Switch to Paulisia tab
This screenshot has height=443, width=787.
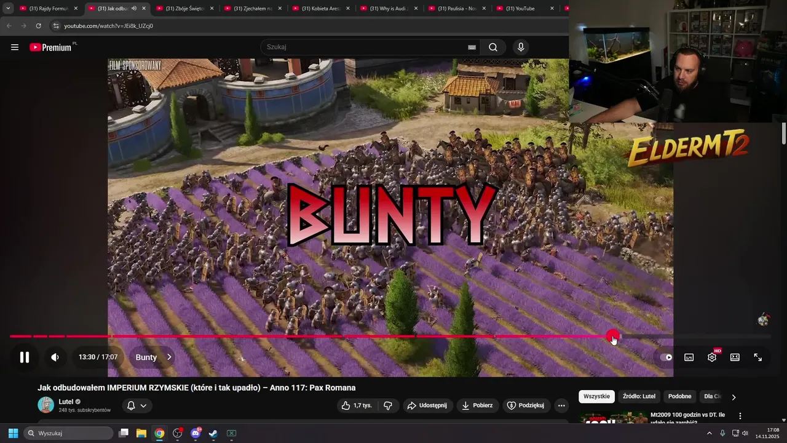pos(458,9)
